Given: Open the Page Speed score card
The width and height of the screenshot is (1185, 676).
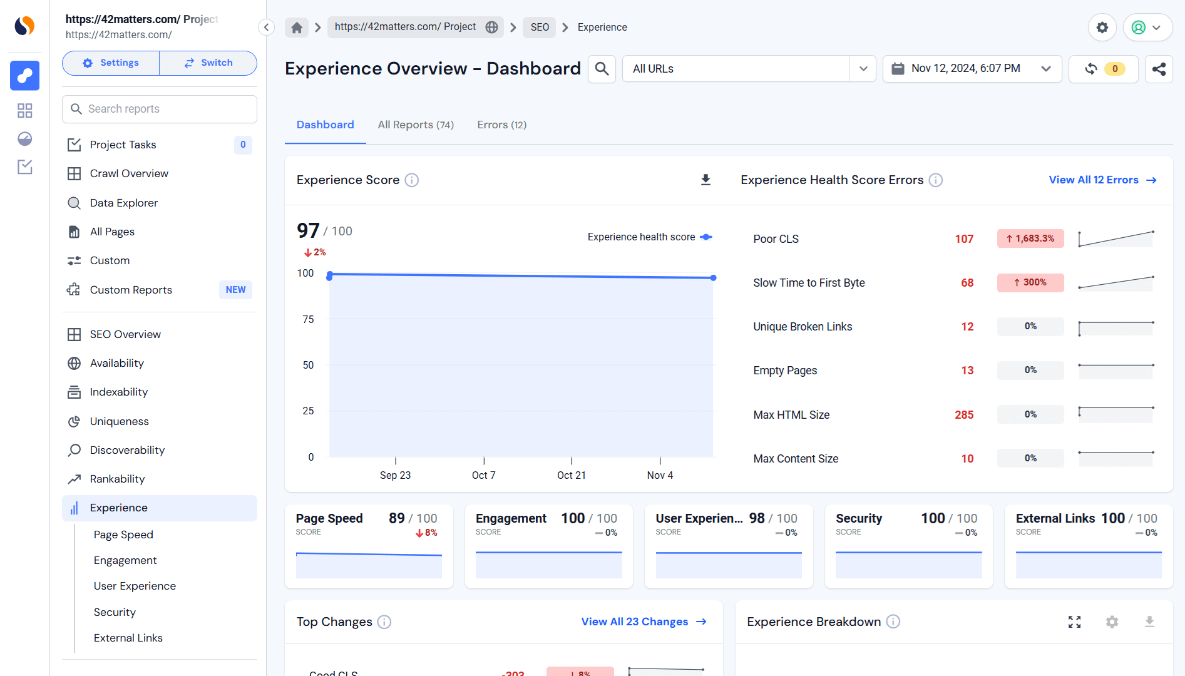Looking at the screenshot, I should tap(369, 546).
